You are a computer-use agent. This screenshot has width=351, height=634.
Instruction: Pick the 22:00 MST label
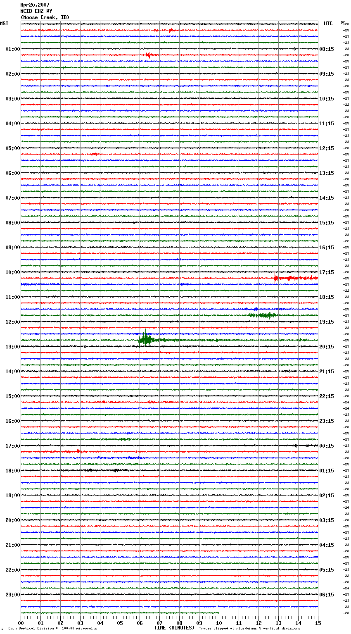click(x=13, y=570)
